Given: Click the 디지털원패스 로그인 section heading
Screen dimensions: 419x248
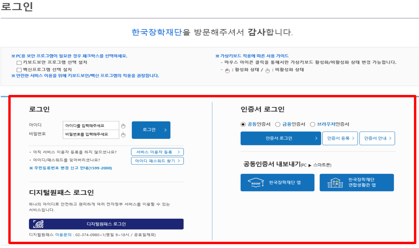Looking at the screenshot, I should [61, 193].
